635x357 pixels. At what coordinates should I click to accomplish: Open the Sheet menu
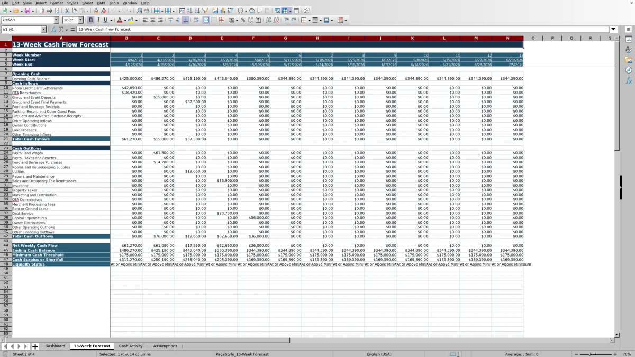point(87,3)
